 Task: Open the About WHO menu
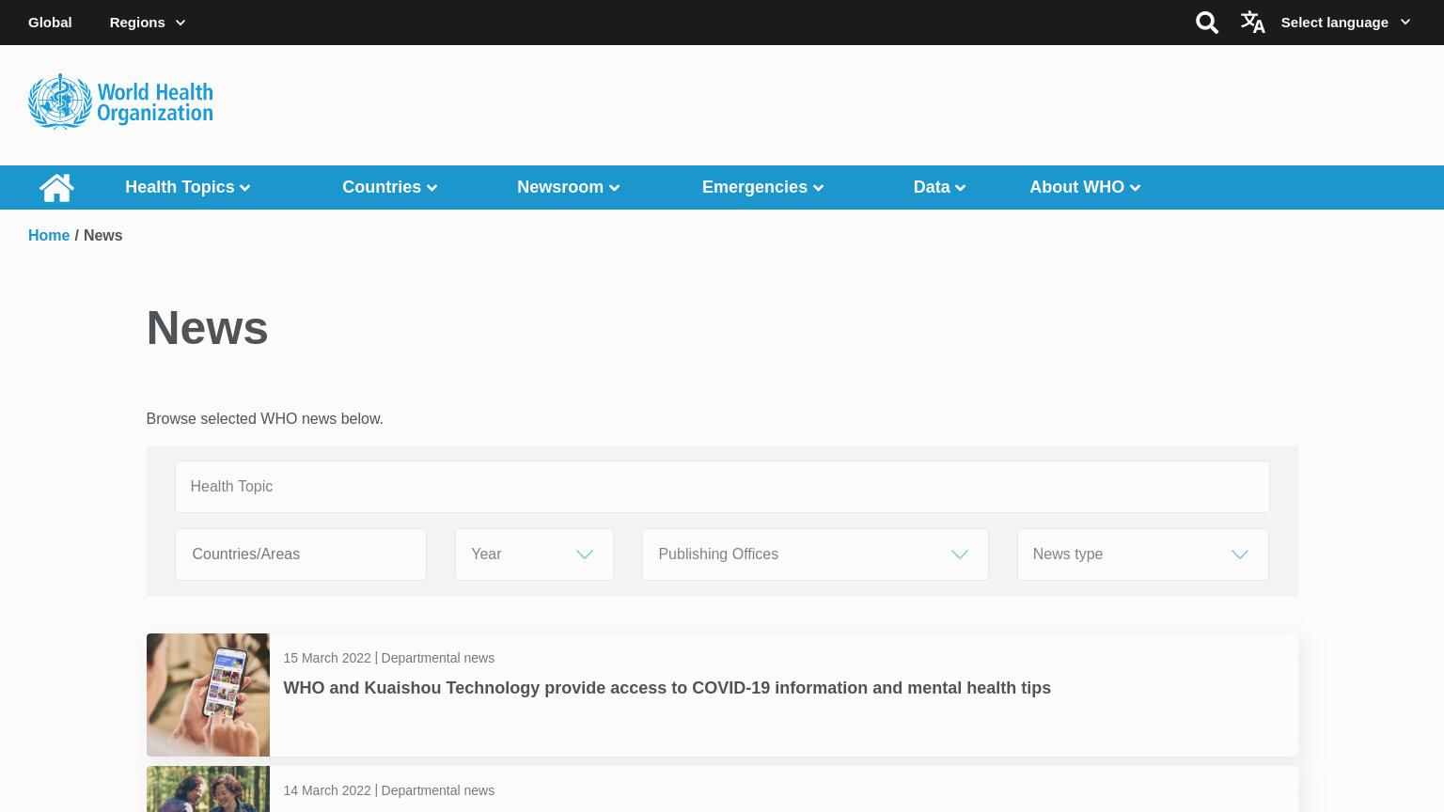tap(1085, 187)
